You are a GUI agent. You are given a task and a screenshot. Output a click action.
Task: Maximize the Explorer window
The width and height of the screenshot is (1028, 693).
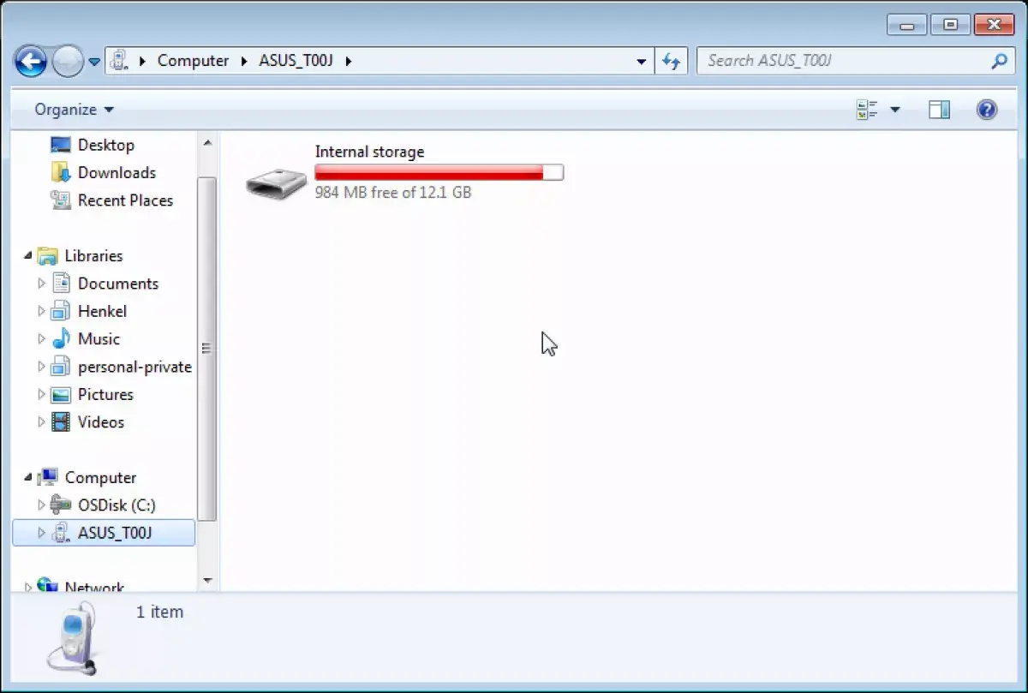[950, 24]
